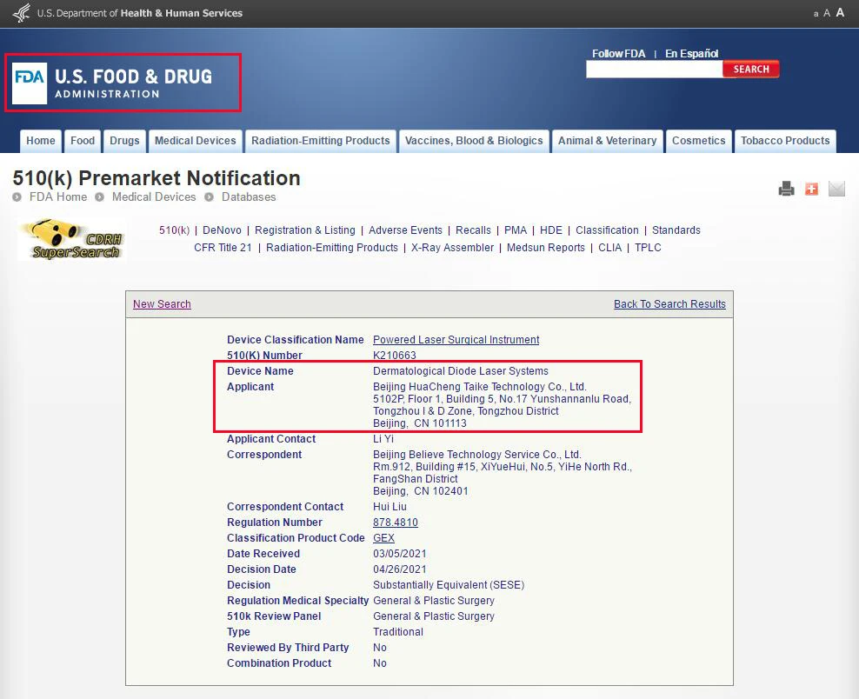
Task: Start a New Search
Action: coord(163,304)
